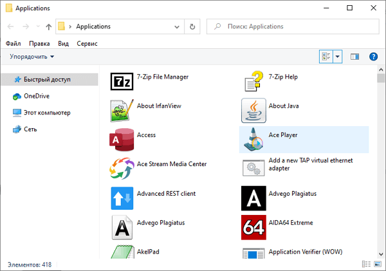This screenshot has width=386, height=271.
Task: Click the Элементов: 418 status text
Action: (x=30, y=265)
